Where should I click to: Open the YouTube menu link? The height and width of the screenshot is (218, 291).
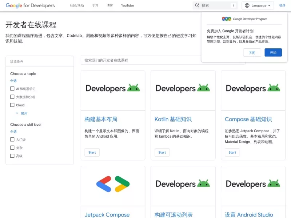click(x=128, y=5)
